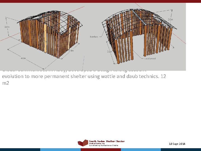The width and height of the screenshot is (201, 151).
Task: Click the "2.0m" label on the left shelter
Action: 7,27
